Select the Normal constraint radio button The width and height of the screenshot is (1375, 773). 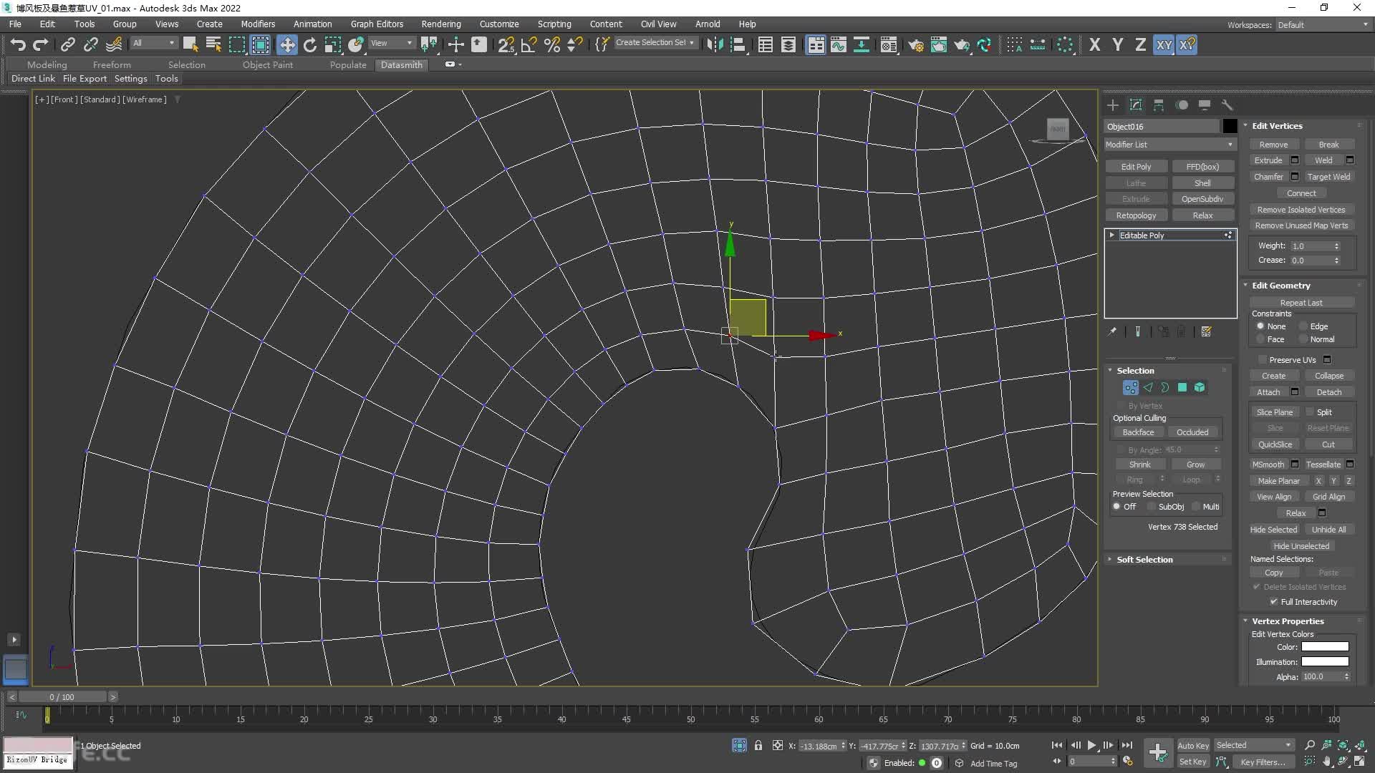(1303, 339)
